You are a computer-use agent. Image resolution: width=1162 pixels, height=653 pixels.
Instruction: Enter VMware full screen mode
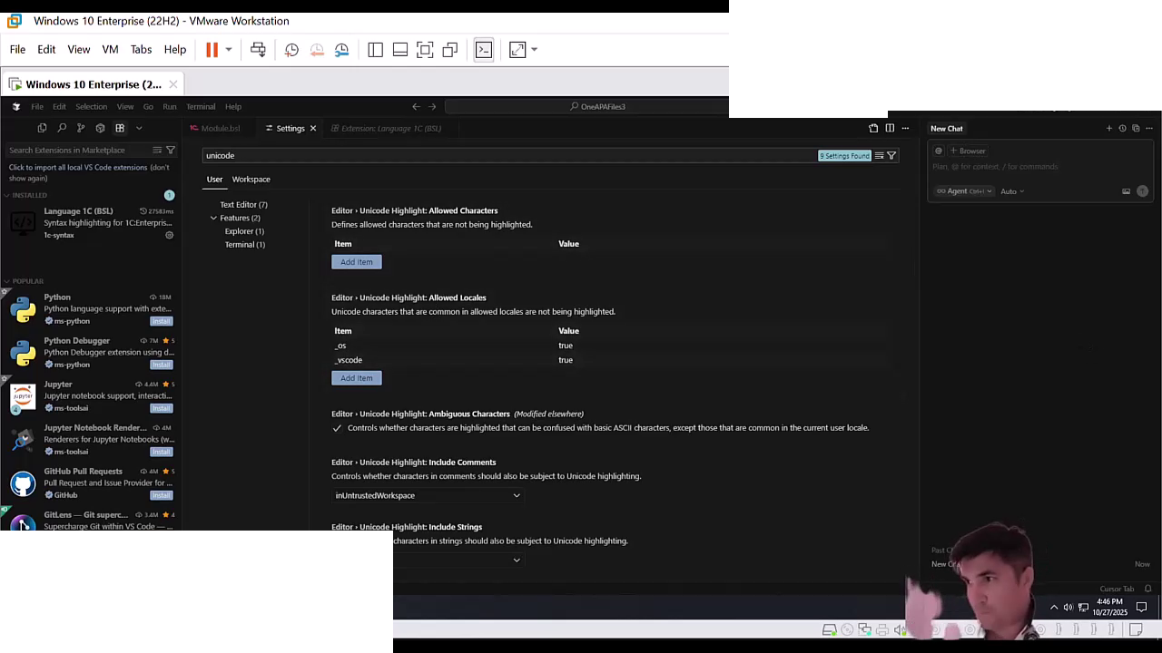pyautogui.click(x=425, y=50)
